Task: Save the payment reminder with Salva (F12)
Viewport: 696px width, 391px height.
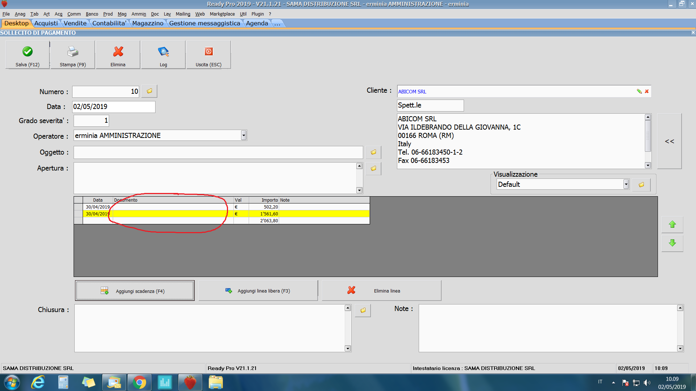Action: pos(28,55)
